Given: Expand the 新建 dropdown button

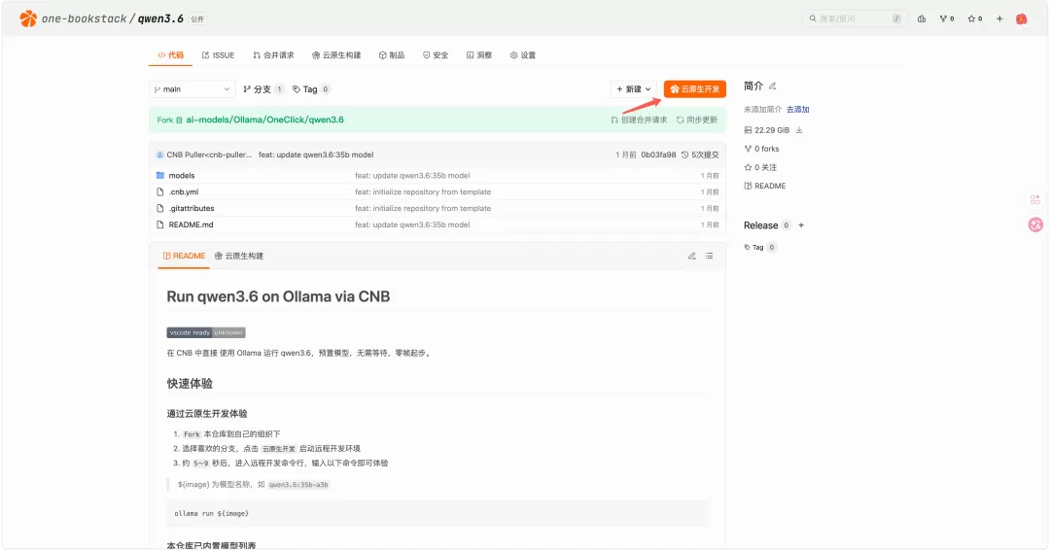Looking at the screenshot, I should [634, 89].
